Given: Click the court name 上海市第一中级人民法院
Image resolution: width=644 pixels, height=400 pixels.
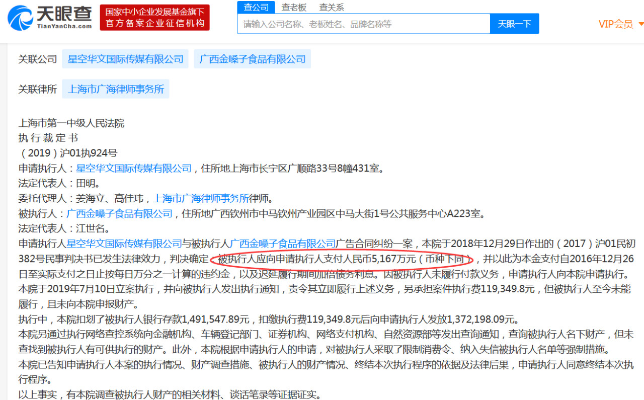Looking at the screenshot, I should pyautogui.click(x=71, y=123).
